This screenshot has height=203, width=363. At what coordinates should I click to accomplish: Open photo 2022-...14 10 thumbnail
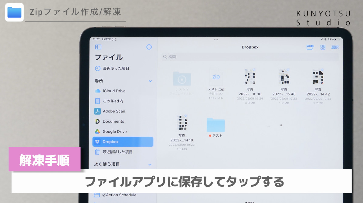point(182,122)
